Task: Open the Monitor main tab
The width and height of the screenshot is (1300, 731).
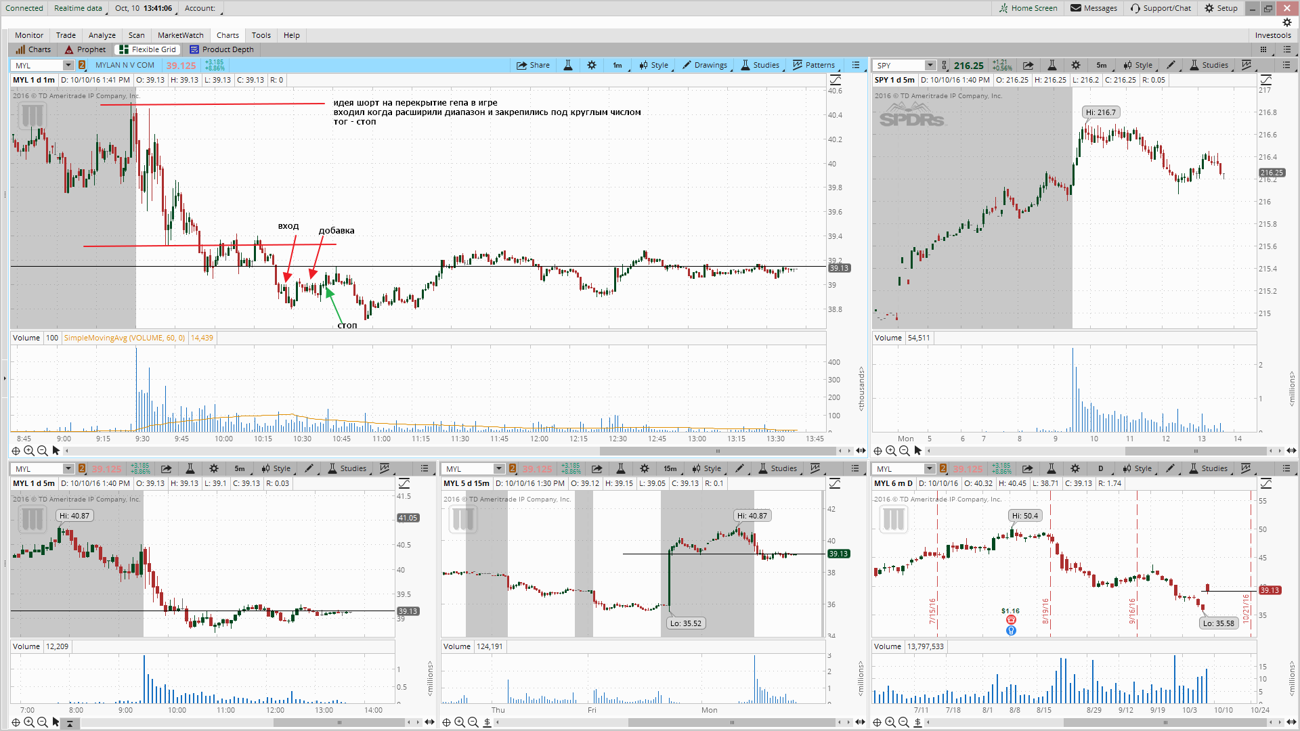Action: pos(29,35)
